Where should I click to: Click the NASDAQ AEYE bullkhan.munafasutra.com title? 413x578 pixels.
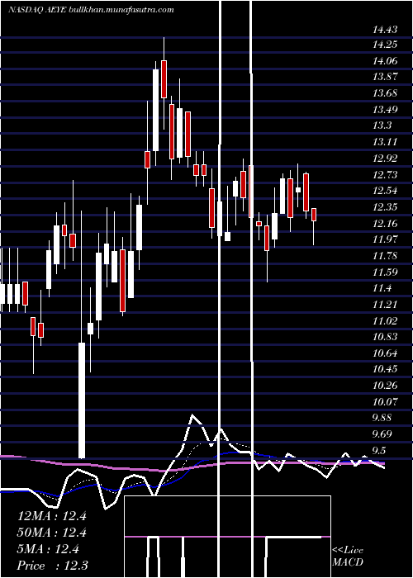pos(91,10)
